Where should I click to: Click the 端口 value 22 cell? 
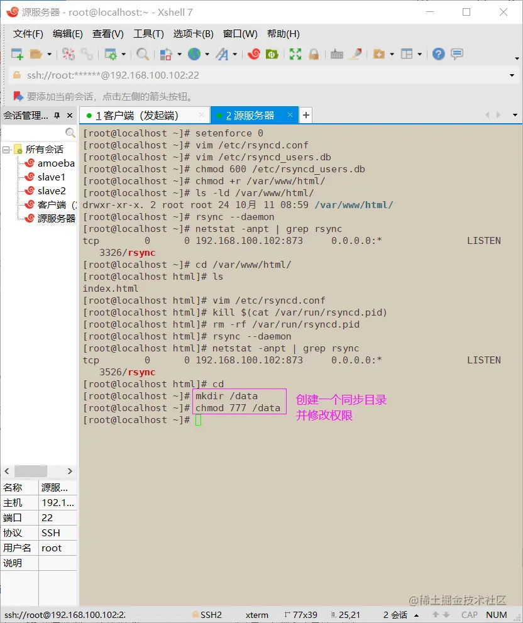(x=58, y=518)
